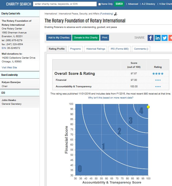Open the Visit Web Site link
This screenshot has height=186, width=172.
(9, 68)
